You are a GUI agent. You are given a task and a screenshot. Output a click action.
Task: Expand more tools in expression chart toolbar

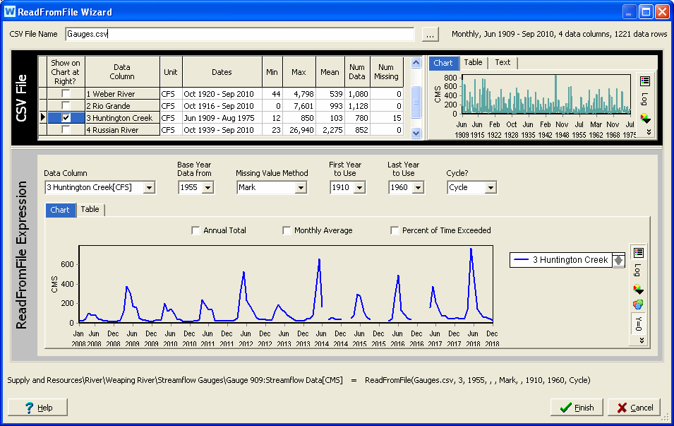pyautogui.click(x=642, y=340)
